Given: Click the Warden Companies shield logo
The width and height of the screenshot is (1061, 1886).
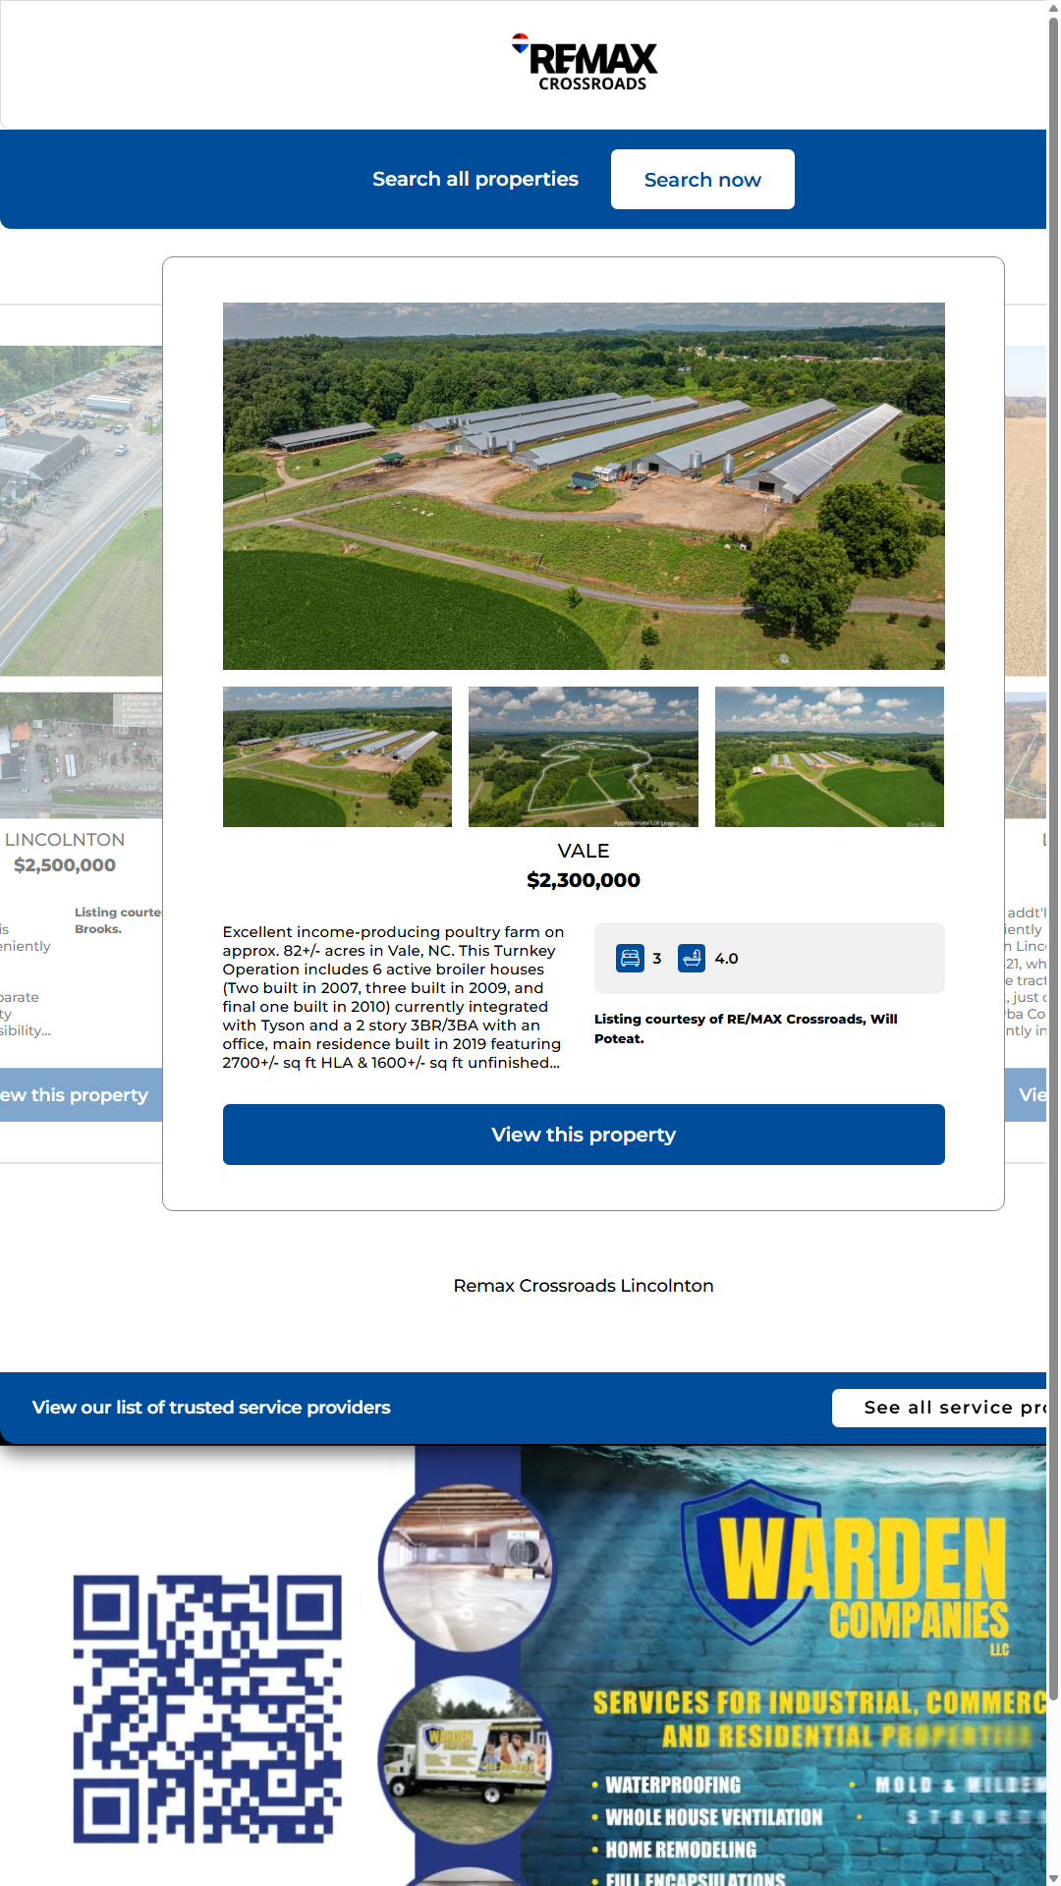Looking at the screenshot, I should (752, 1562).
